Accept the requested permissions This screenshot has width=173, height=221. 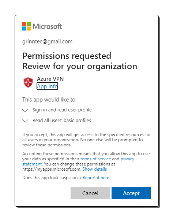[x=131, y=193]
